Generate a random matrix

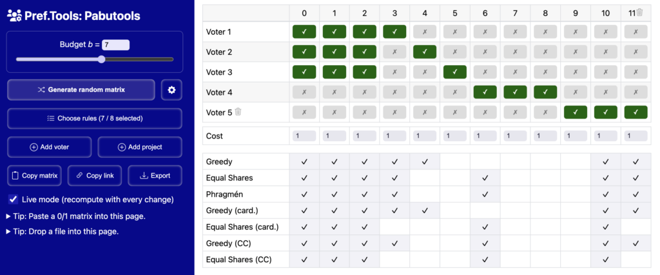pos(81,90)
